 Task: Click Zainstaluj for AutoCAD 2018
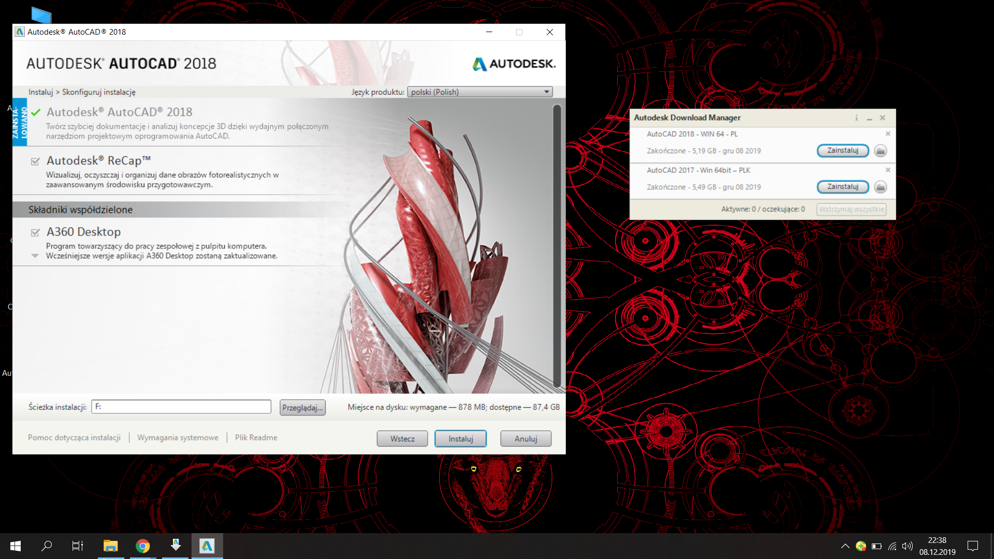coord(843,151)
